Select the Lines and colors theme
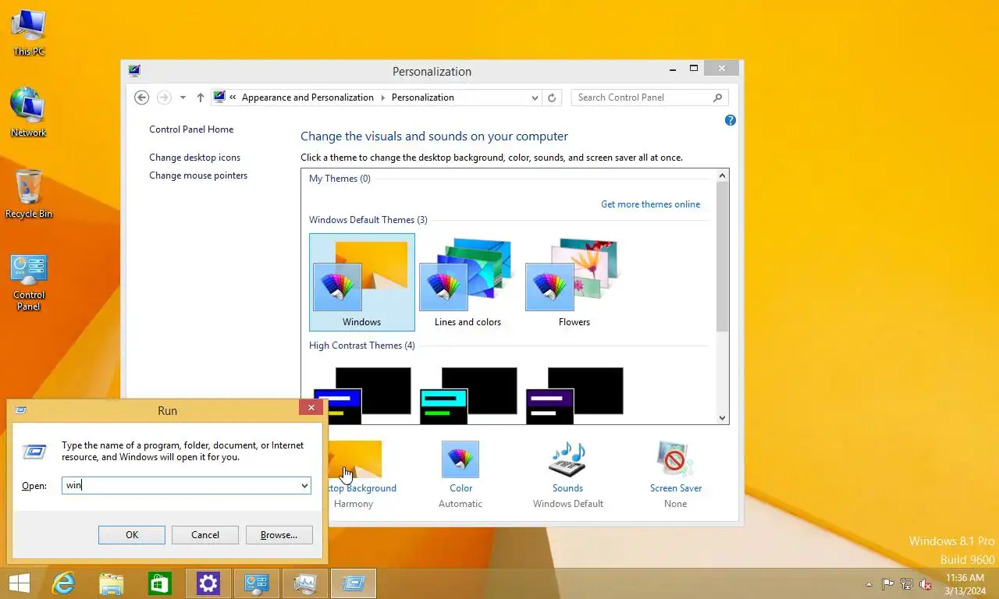Screen dimensions: 999x599 point(468,282)
